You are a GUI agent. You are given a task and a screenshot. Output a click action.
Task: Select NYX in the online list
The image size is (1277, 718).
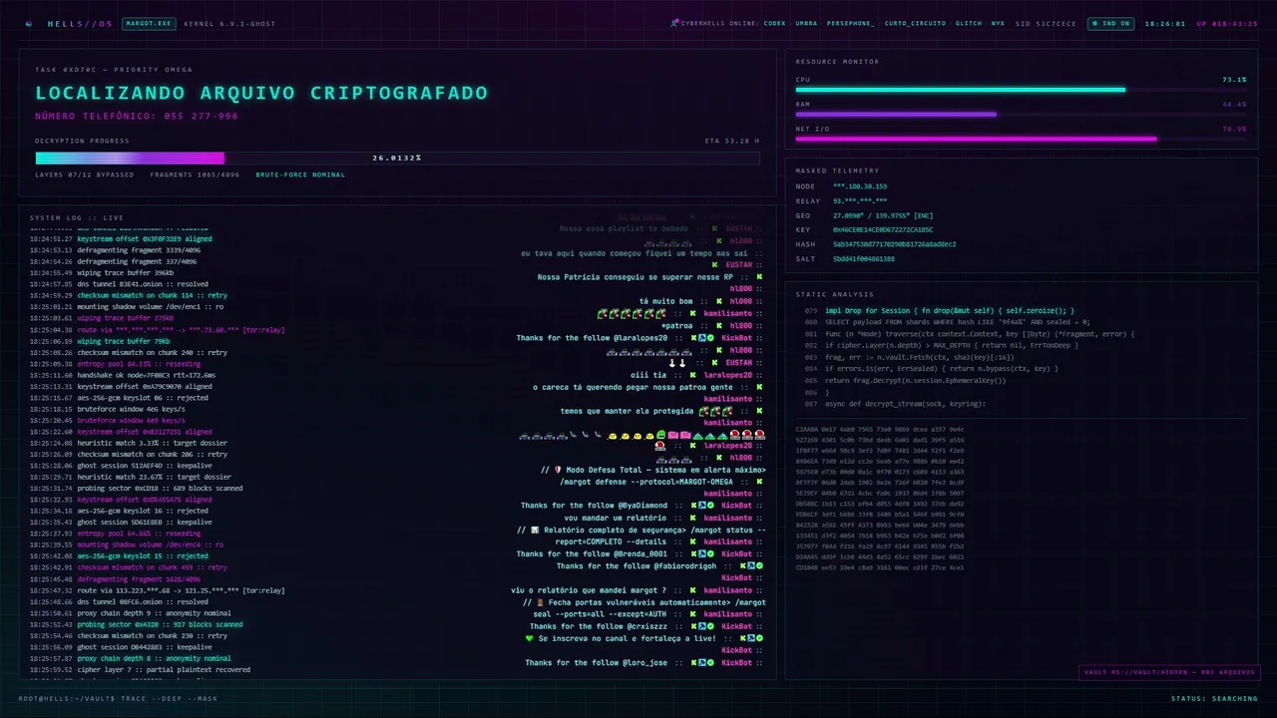[x=998, y=23]
